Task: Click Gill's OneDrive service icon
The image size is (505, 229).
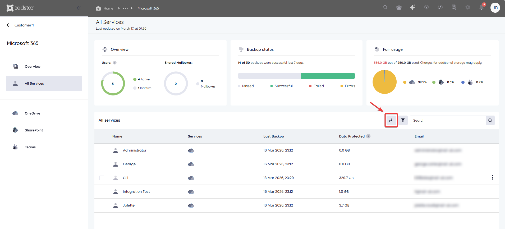Action: pos(191,178)
